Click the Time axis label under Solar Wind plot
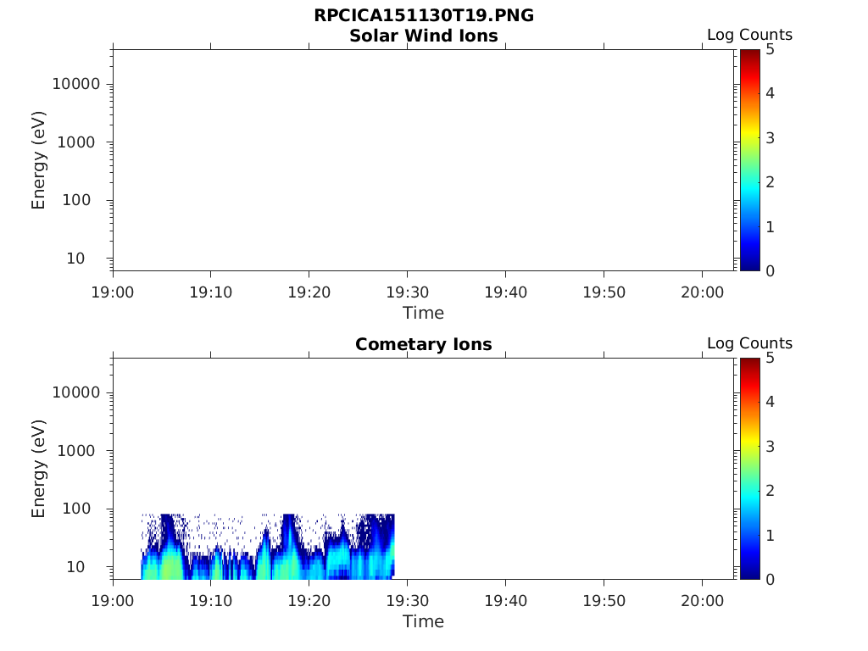868x651 pixels. click(424, 314)
